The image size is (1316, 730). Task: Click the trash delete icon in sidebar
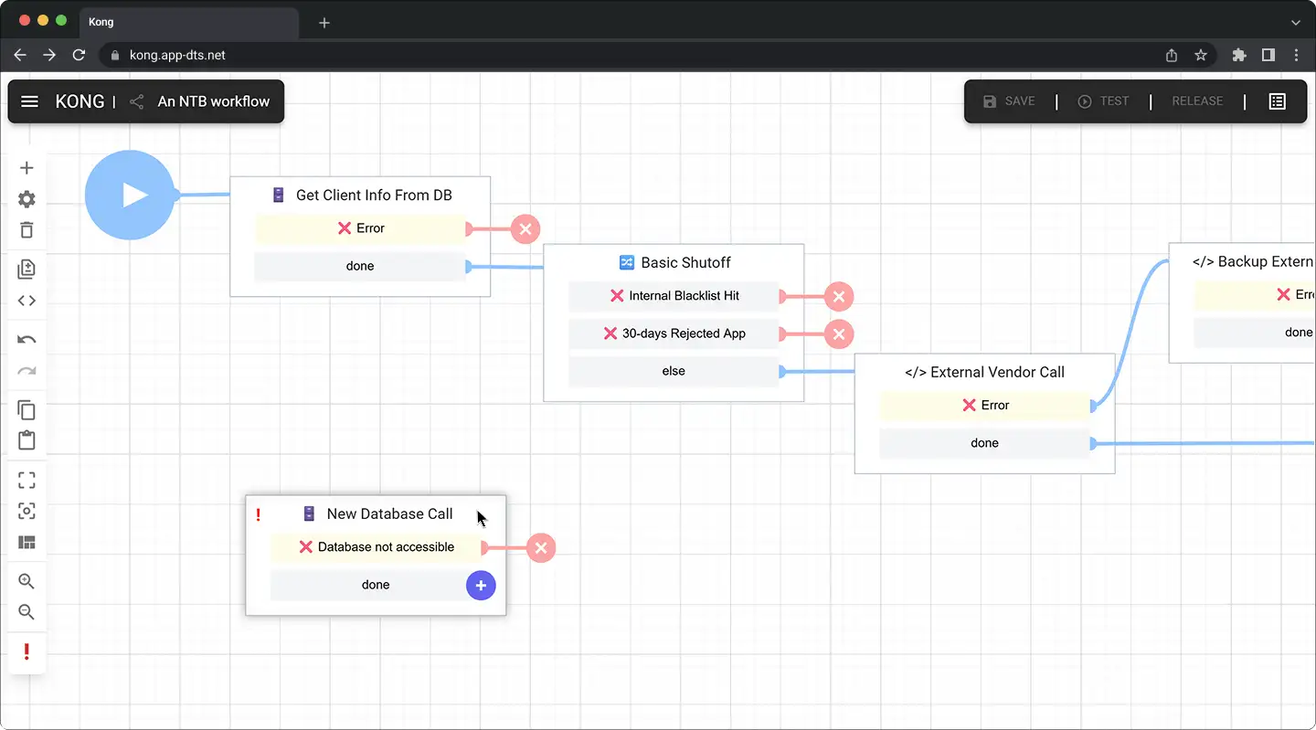(27, 230)
